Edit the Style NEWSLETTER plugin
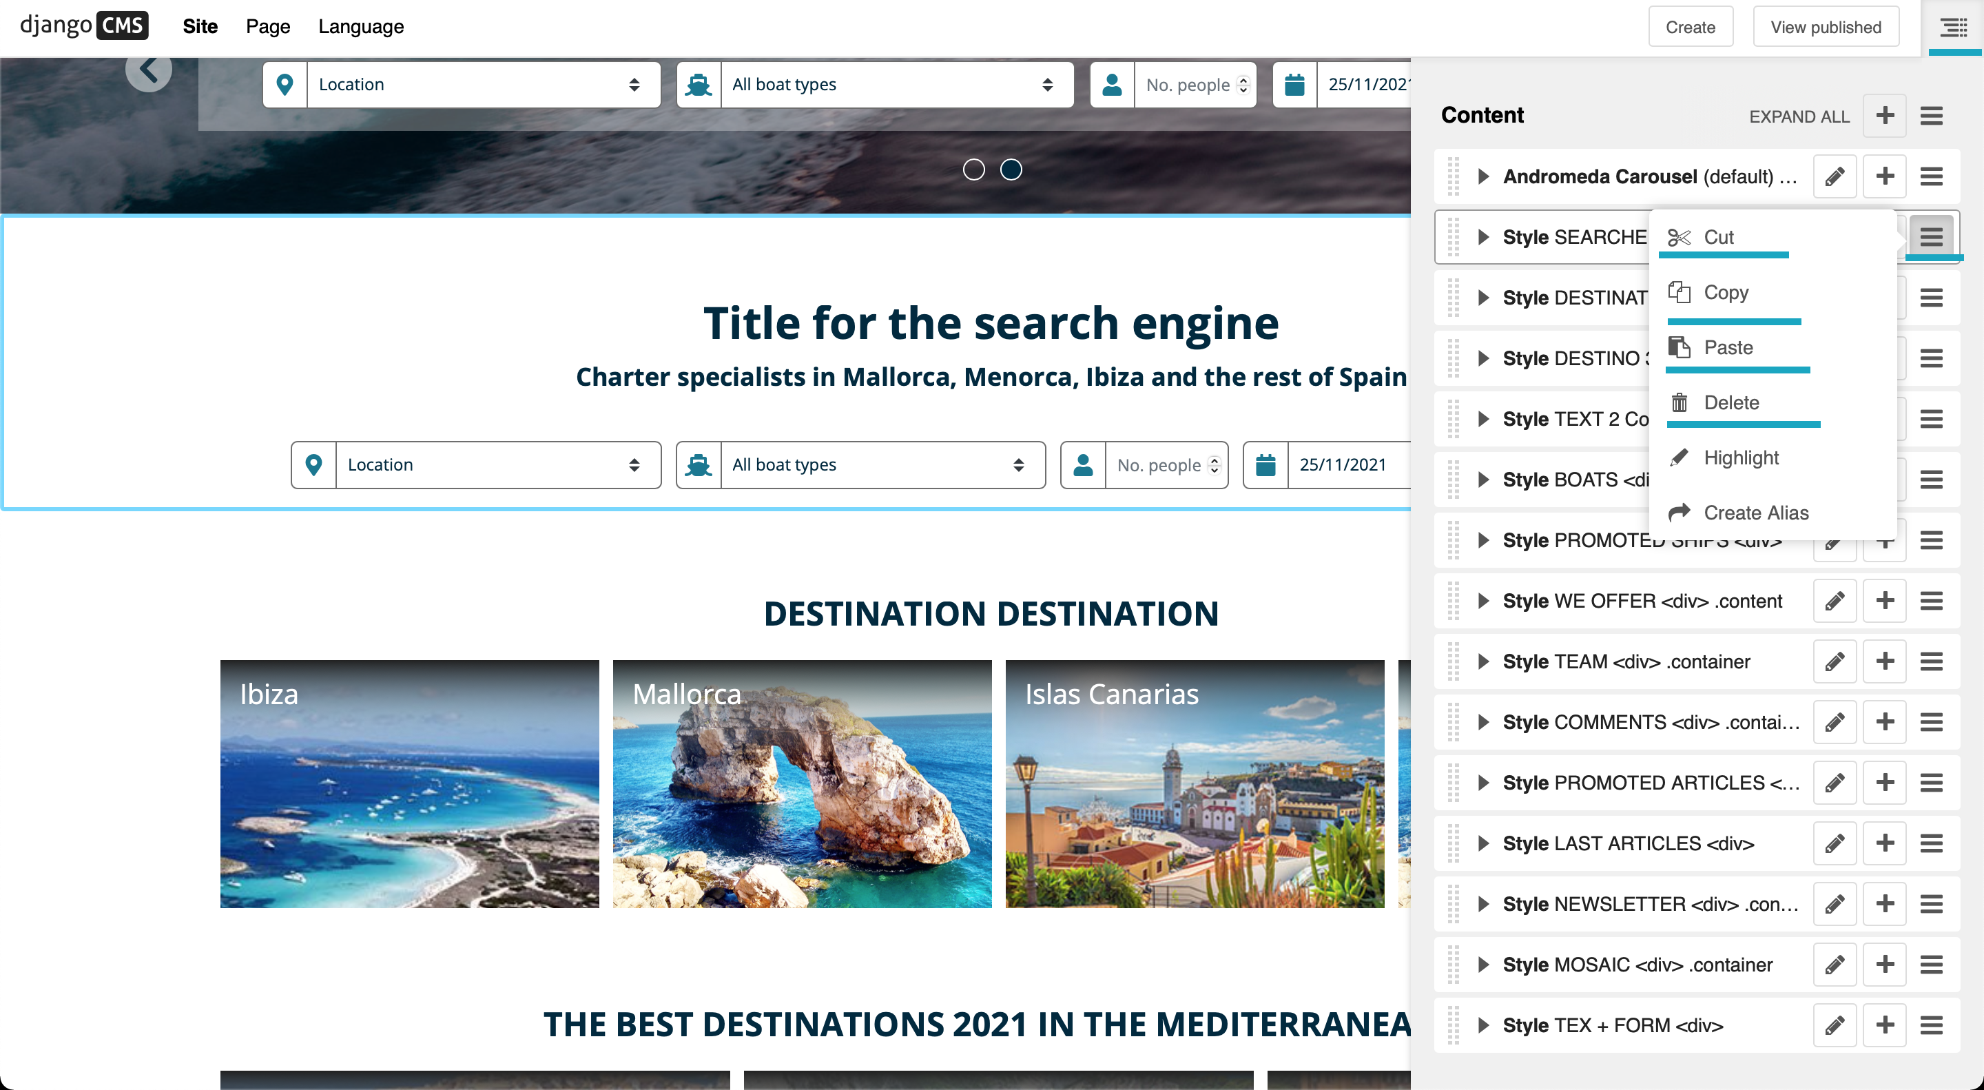 click(x=1835, y=905)
